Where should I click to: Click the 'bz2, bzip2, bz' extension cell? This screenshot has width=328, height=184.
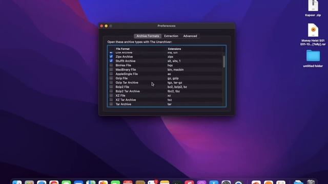pos(177,87)
